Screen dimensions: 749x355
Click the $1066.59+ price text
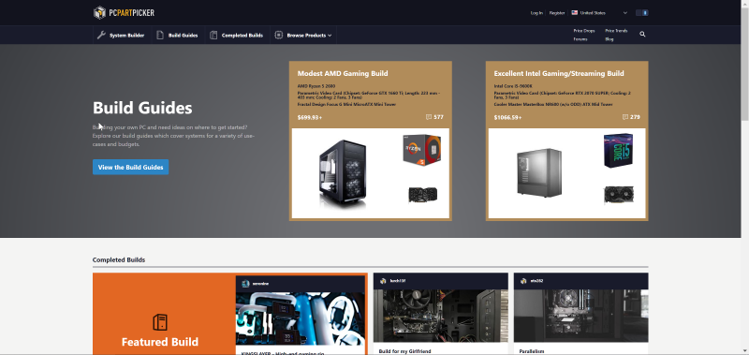tap(507, 117)
